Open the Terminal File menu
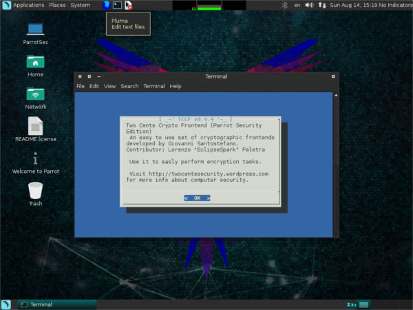The width and height of the screenshot is (413, 310). pyautogui.click(x=81, y=86)
